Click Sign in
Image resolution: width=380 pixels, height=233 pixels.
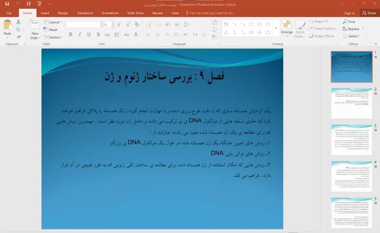tap(350, 13)
